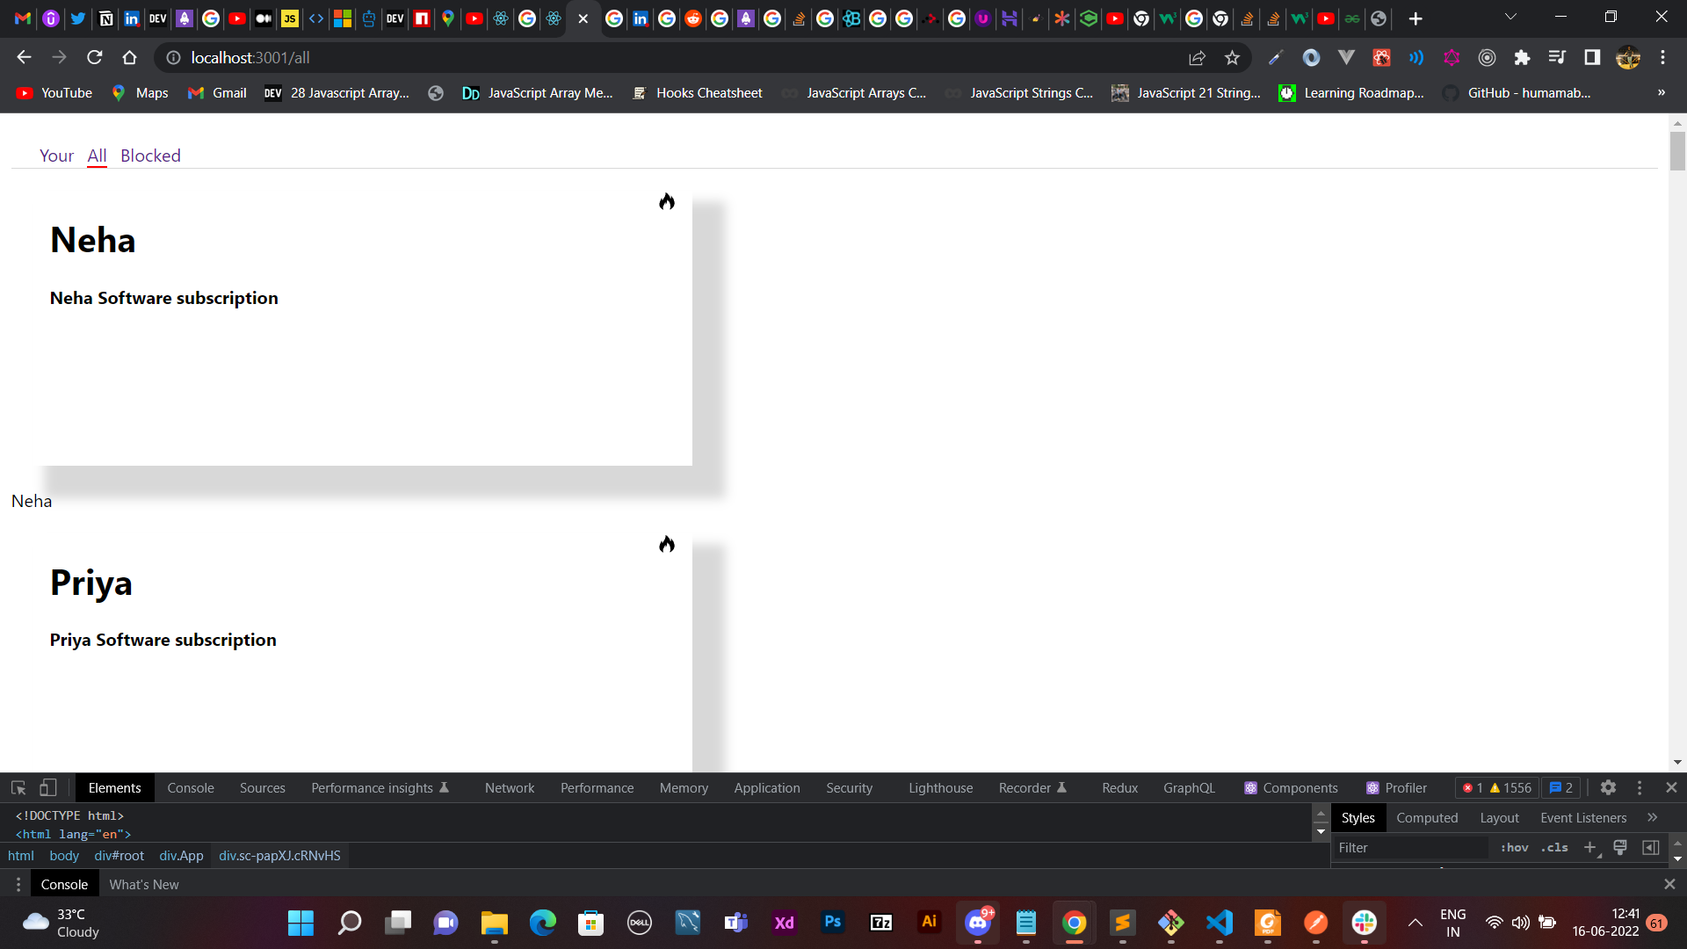Go to the Your subscriptions link
1687x949 pixels.
(56, 156)
